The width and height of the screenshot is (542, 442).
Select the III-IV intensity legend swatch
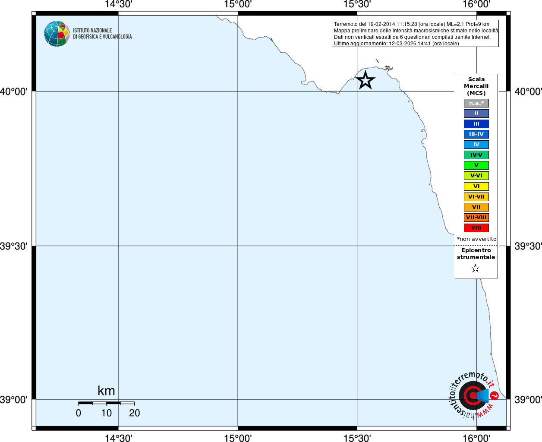tap(476, 134)
